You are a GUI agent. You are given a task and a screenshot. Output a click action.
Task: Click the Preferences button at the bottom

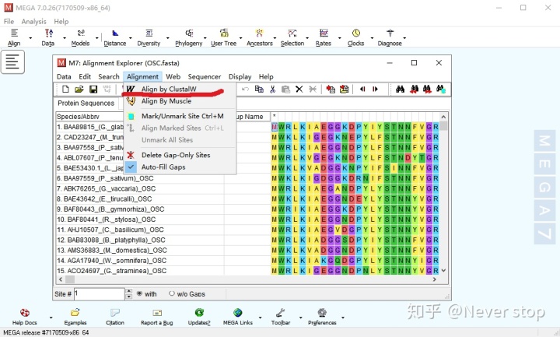[322, 316]
